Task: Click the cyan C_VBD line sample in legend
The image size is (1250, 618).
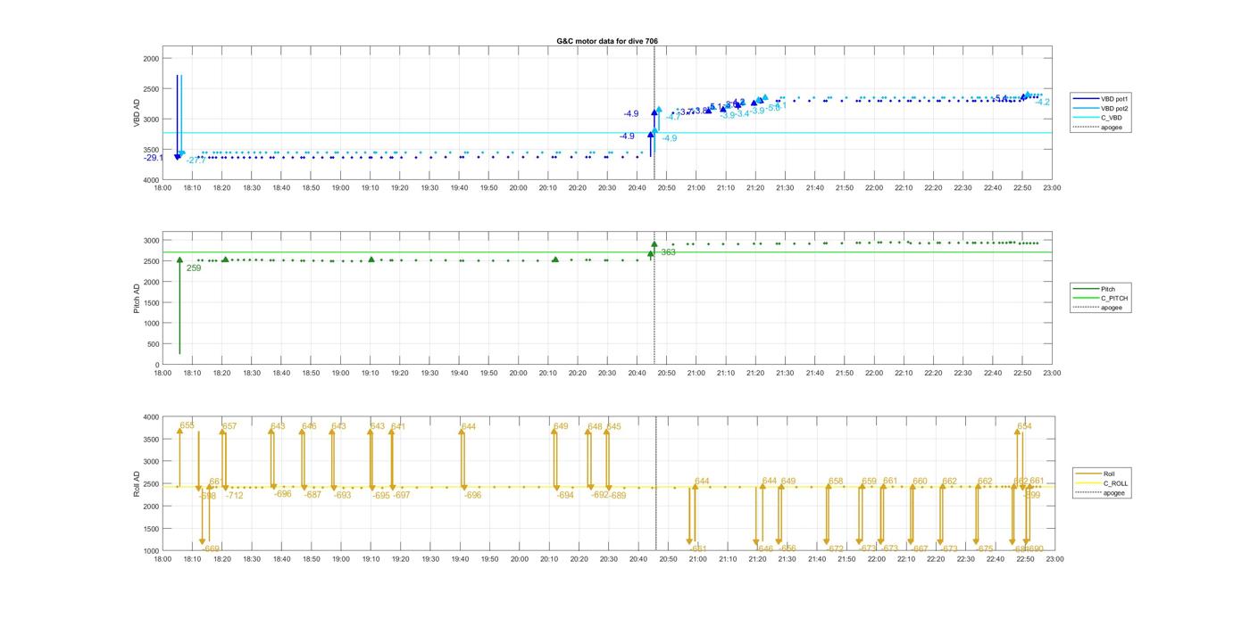Action: pyautogui.click(x=1087, y=118)
